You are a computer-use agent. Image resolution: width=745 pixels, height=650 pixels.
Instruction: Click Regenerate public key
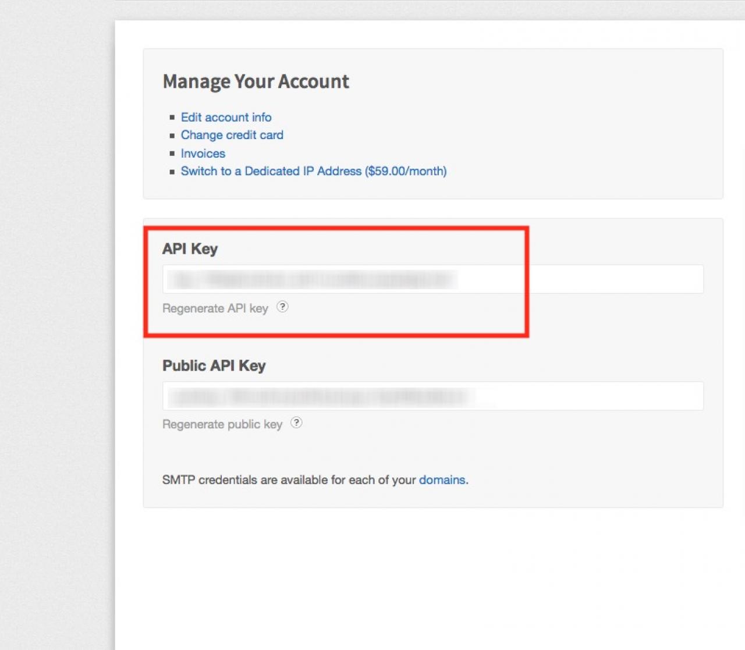point(222,424)
